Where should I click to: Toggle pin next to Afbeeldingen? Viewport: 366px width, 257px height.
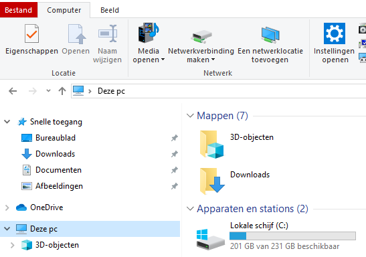pyautogui.click(x=175, y=186)
